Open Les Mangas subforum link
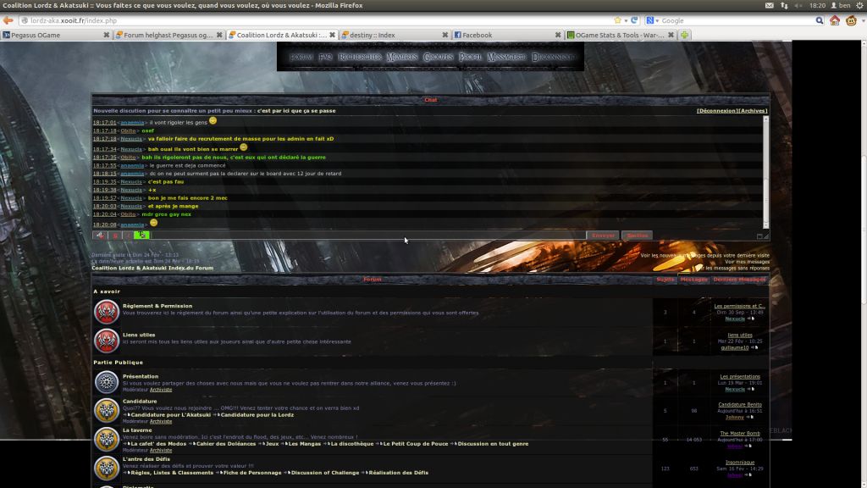This screenshot has height=488, width=867. pyautogui.click(x=305, y=444)
